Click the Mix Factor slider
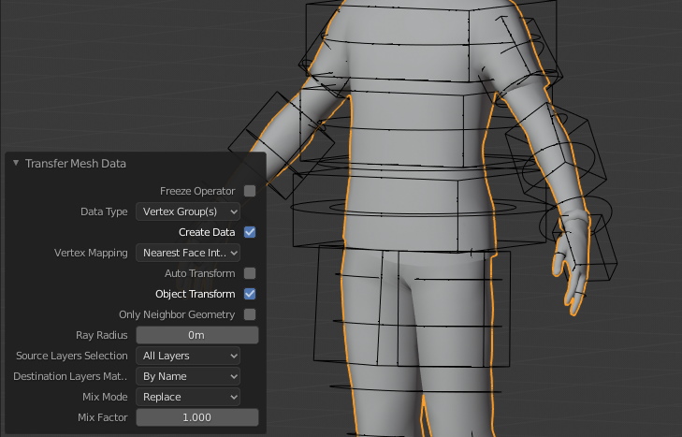This screenshot has width=682, height=437. tap(197, 417)
